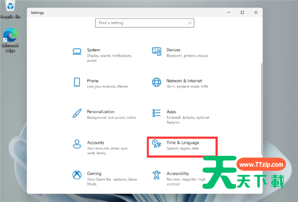Maximize the Settings window
Viewport: 298px width, 202px height.
[242, 12]
